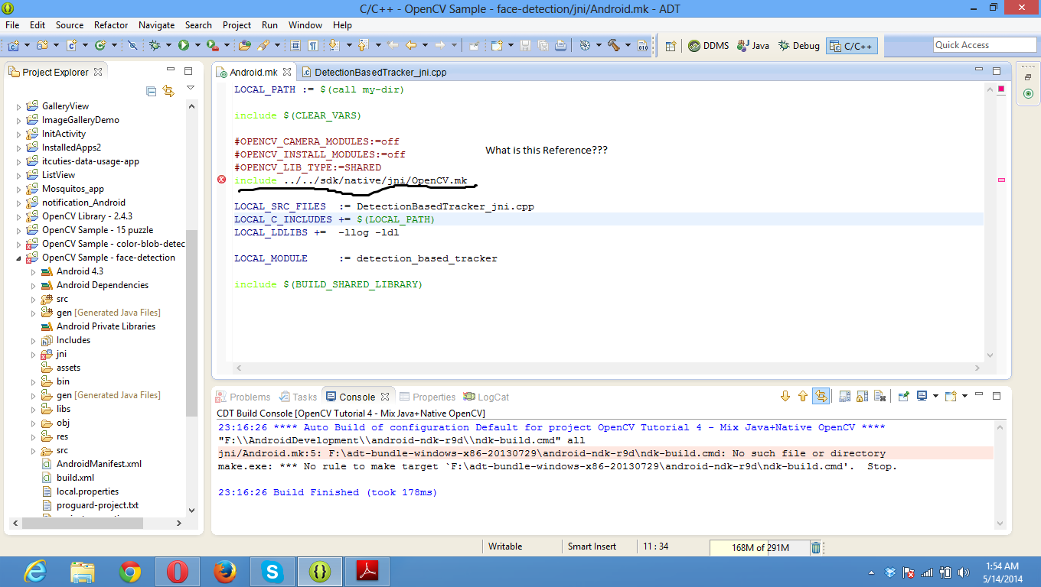
Task: Click the Debug bug icon in toolbar
Action: pyautogui.click(x=155, y=45)
